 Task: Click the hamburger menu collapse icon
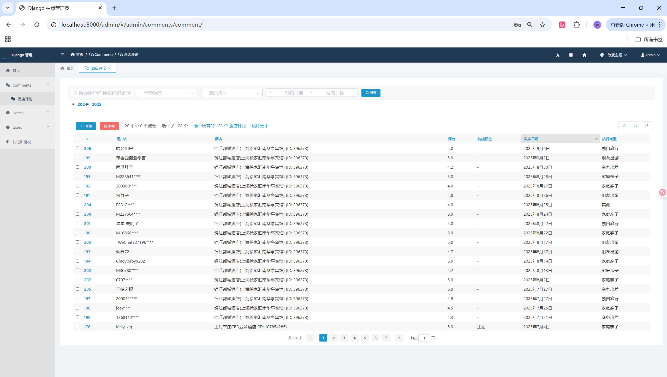[62, 55]
